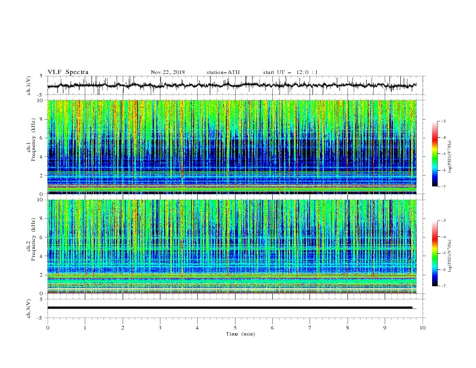Click time axis tick label "0"
Viewport: 476px width, 368px height.
click(x=47, y=328)
